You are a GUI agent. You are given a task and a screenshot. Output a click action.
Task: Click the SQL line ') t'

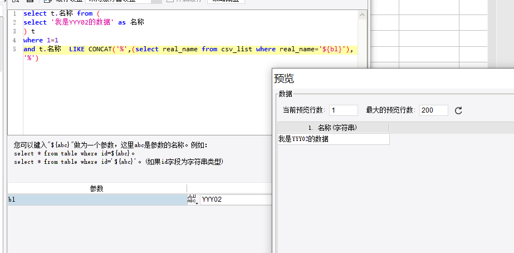click(29, 31)
